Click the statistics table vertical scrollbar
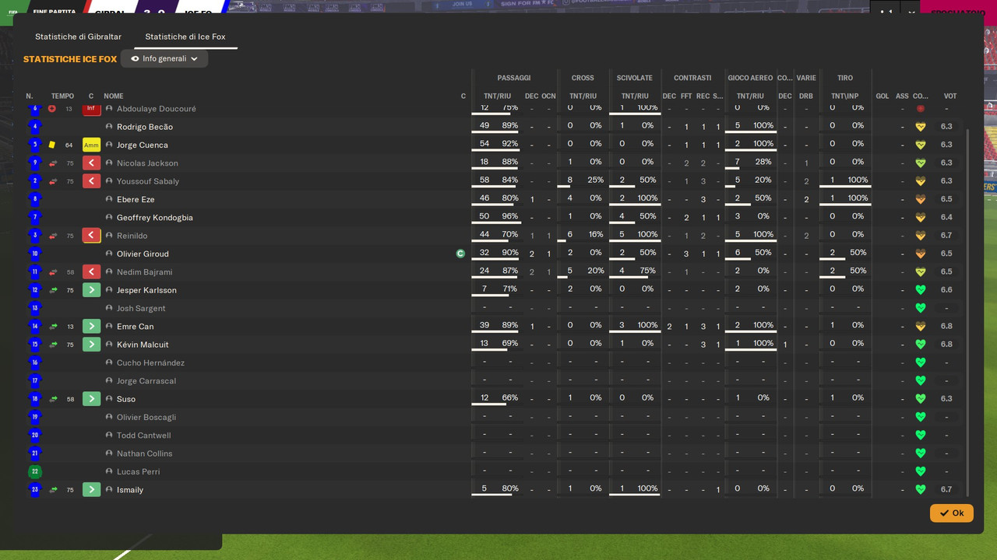Viewport: 997px width, 560px height. 967,311
